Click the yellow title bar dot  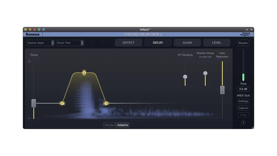click(x=25, y=29)
